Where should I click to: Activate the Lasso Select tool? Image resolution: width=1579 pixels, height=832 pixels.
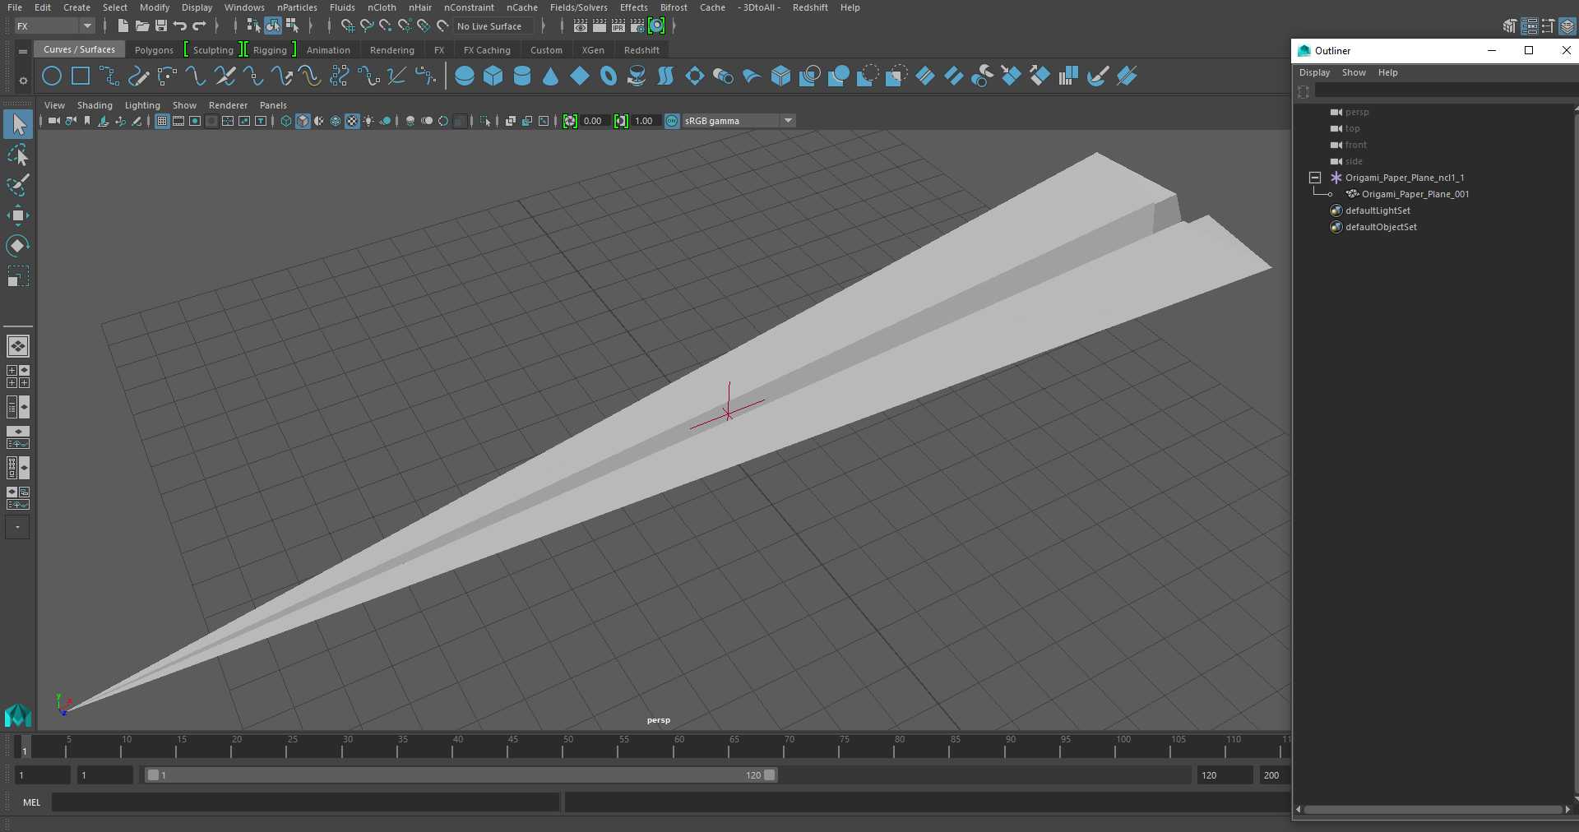tap(18, 155)
